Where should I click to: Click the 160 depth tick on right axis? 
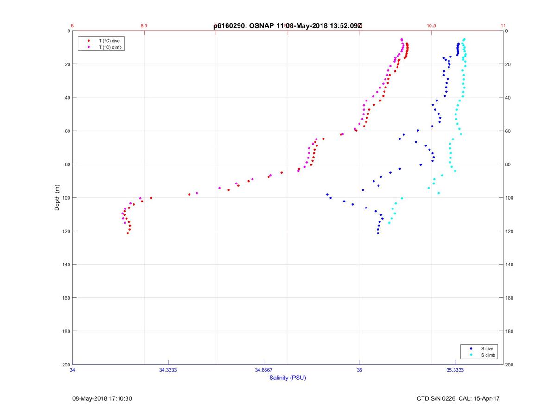coord(509,298)
